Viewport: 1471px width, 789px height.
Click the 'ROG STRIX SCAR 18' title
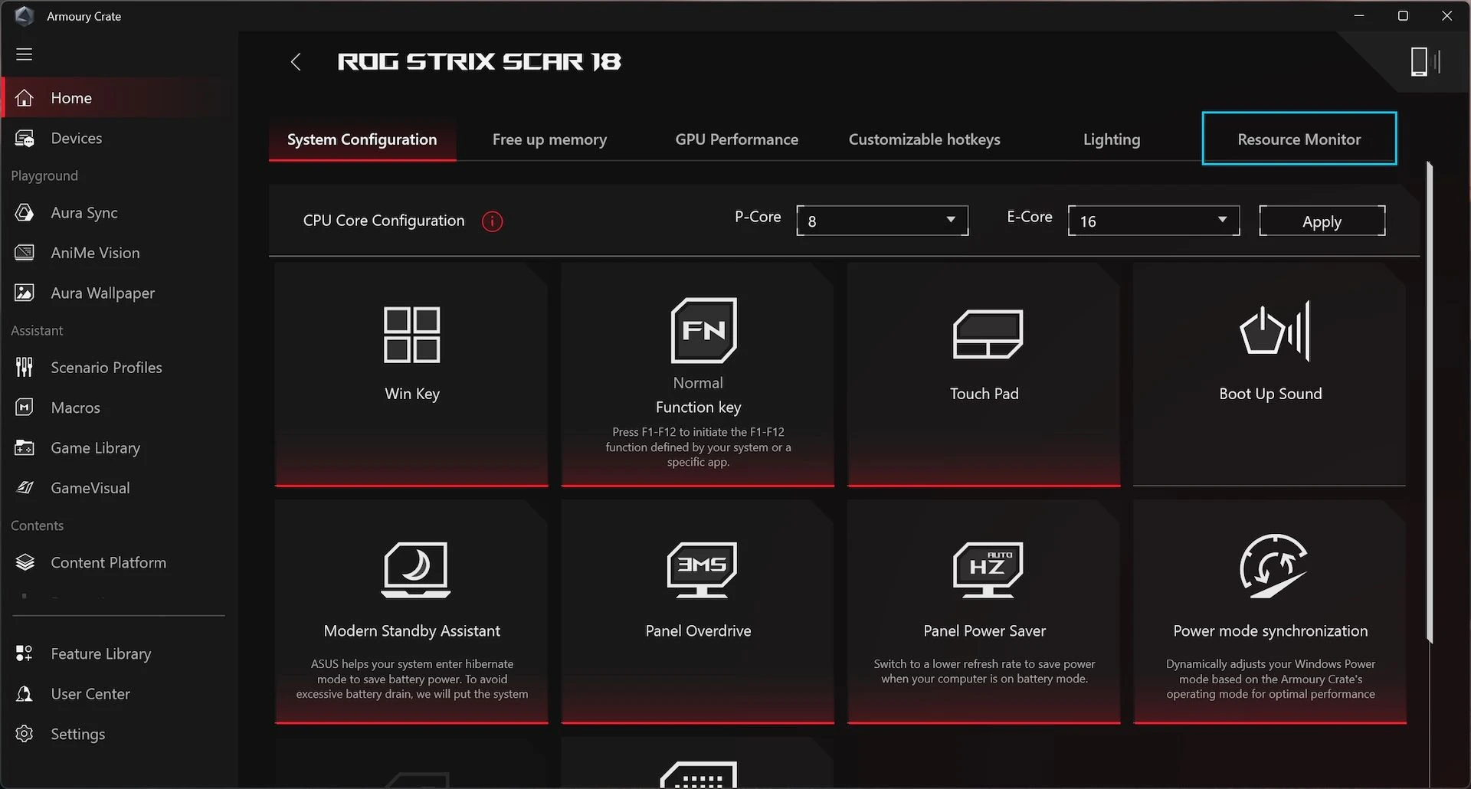point(480,61)
